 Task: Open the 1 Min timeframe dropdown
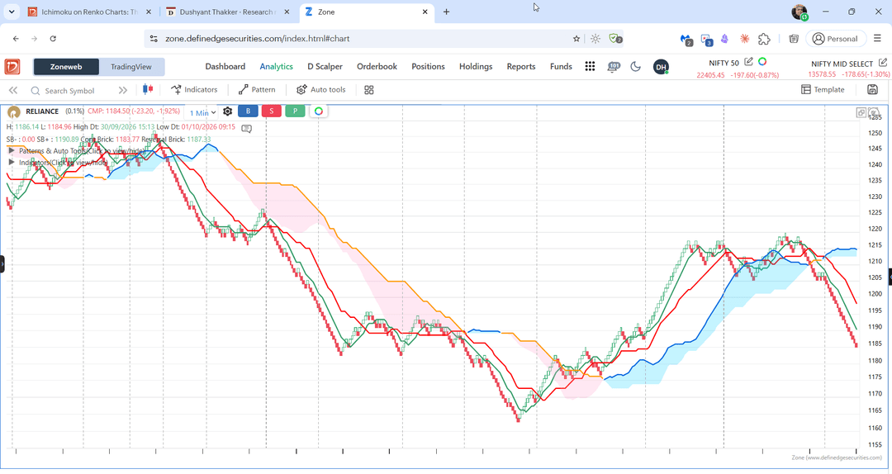(x=202, y=112)
